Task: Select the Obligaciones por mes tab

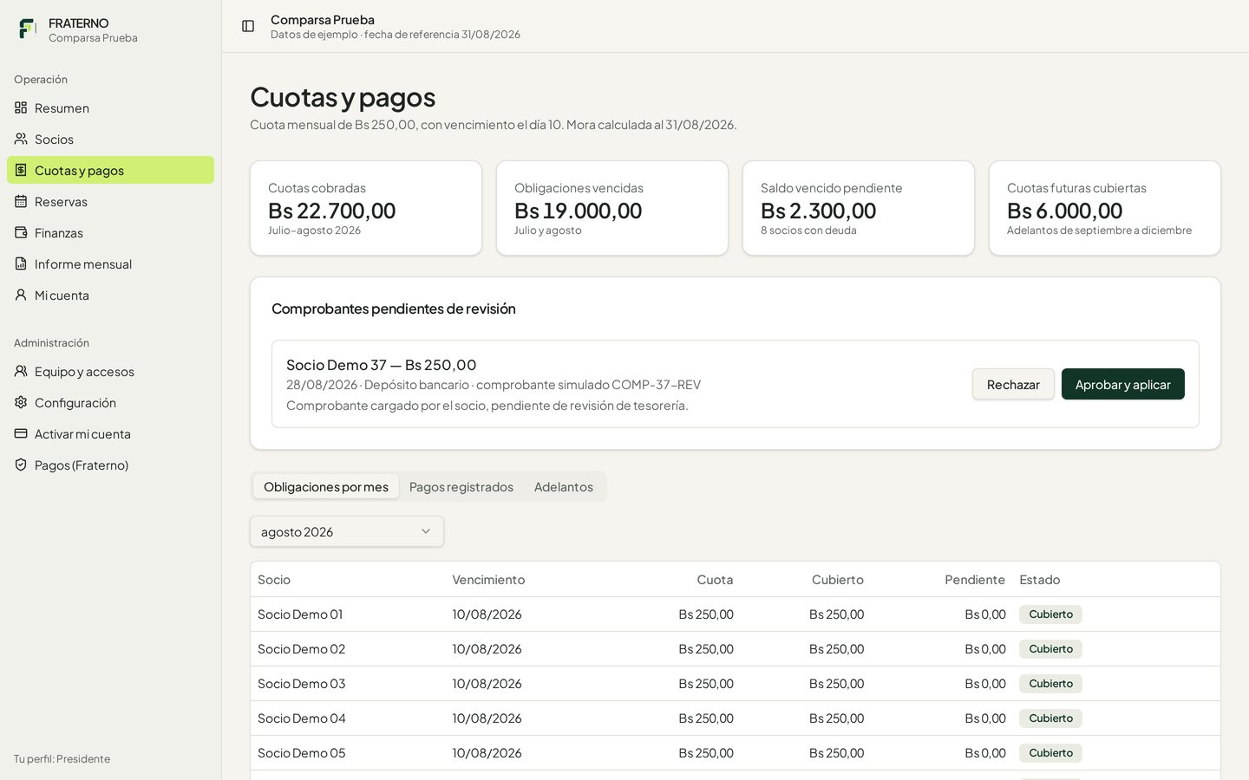Action: coord(326,486)
